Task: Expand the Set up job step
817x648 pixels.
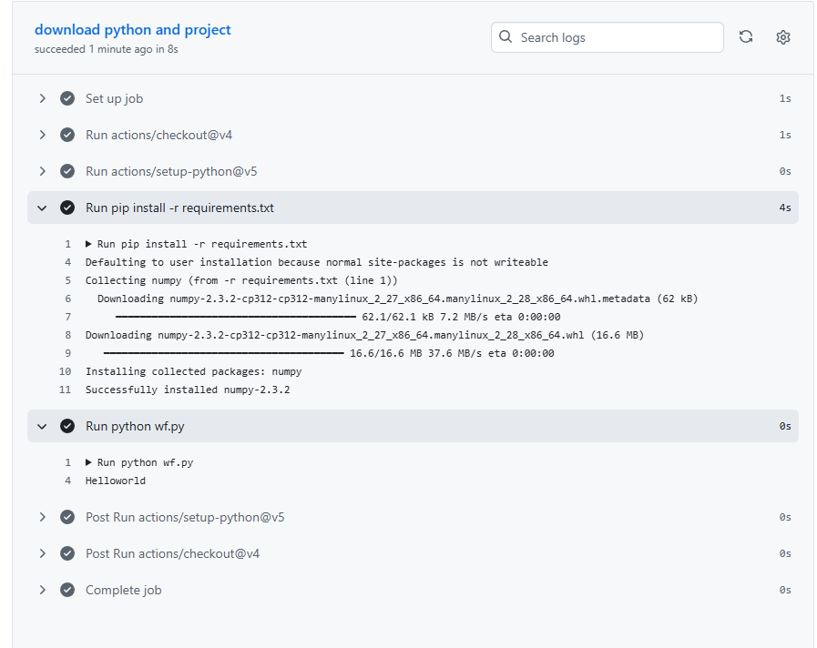Action: [x=42, y=98]
